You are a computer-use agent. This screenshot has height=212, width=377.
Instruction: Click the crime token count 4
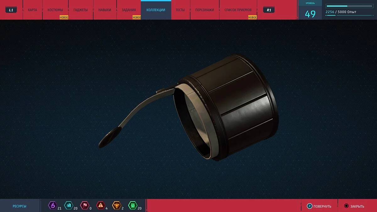click(107, 208)
